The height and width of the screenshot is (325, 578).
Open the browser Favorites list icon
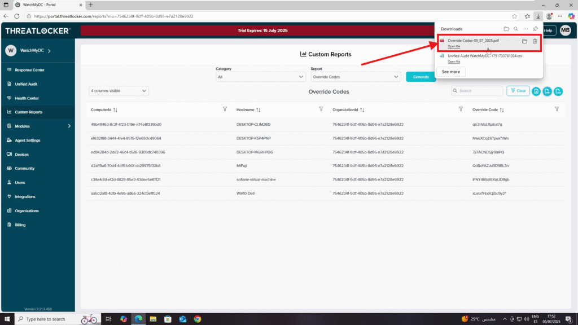pyautogui.click(x=528, y=16)
